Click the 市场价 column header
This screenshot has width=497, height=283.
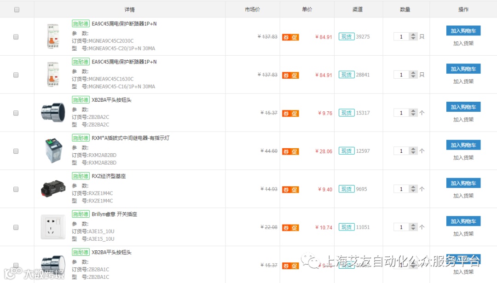(252, 9)
